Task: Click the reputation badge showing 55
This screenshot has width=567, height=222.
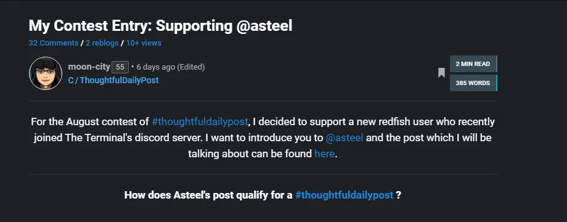Action: click(x=120, y=67)
